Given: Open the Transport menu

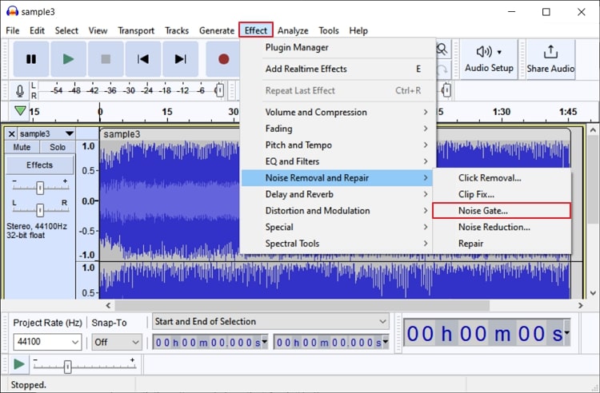Looking at the screenshot, I should [136, 30].
